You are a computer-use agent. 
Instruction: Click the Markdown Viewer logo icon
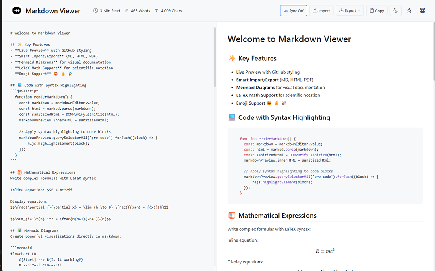[16, 10]
